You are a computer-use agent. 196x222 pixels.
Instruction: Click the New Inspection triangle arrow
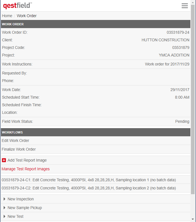4,199
